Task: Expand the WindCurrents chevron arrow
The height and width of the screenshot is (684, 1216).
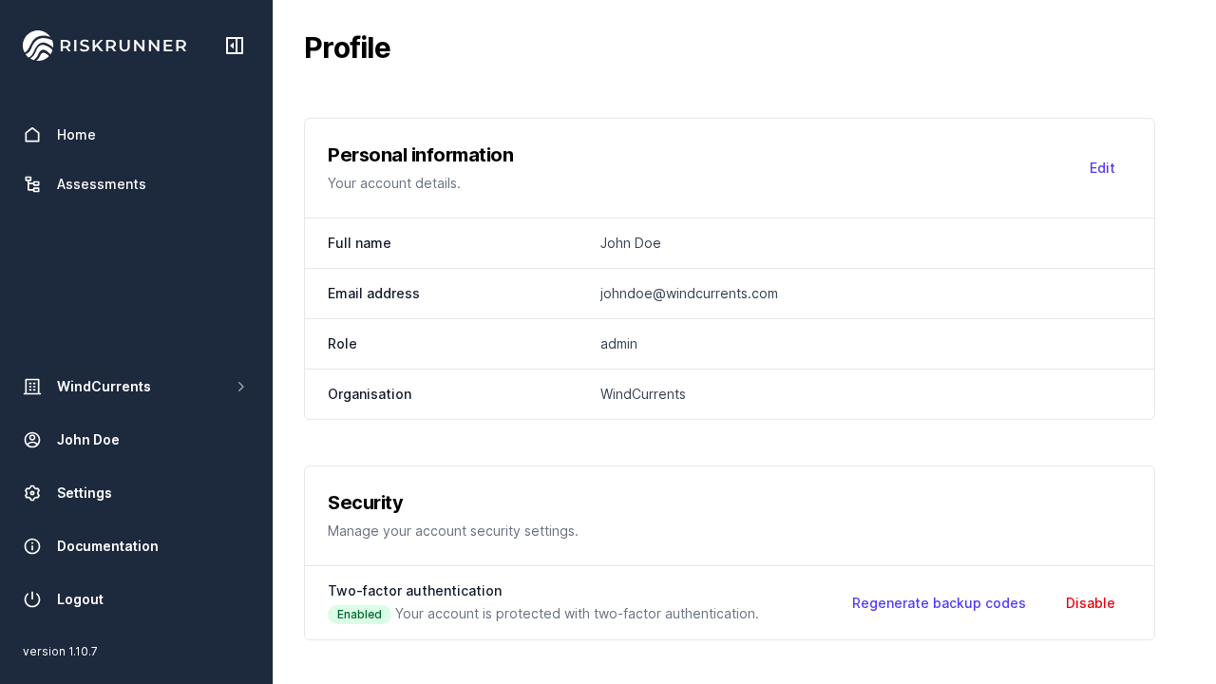Action: [x=241, y=387]
